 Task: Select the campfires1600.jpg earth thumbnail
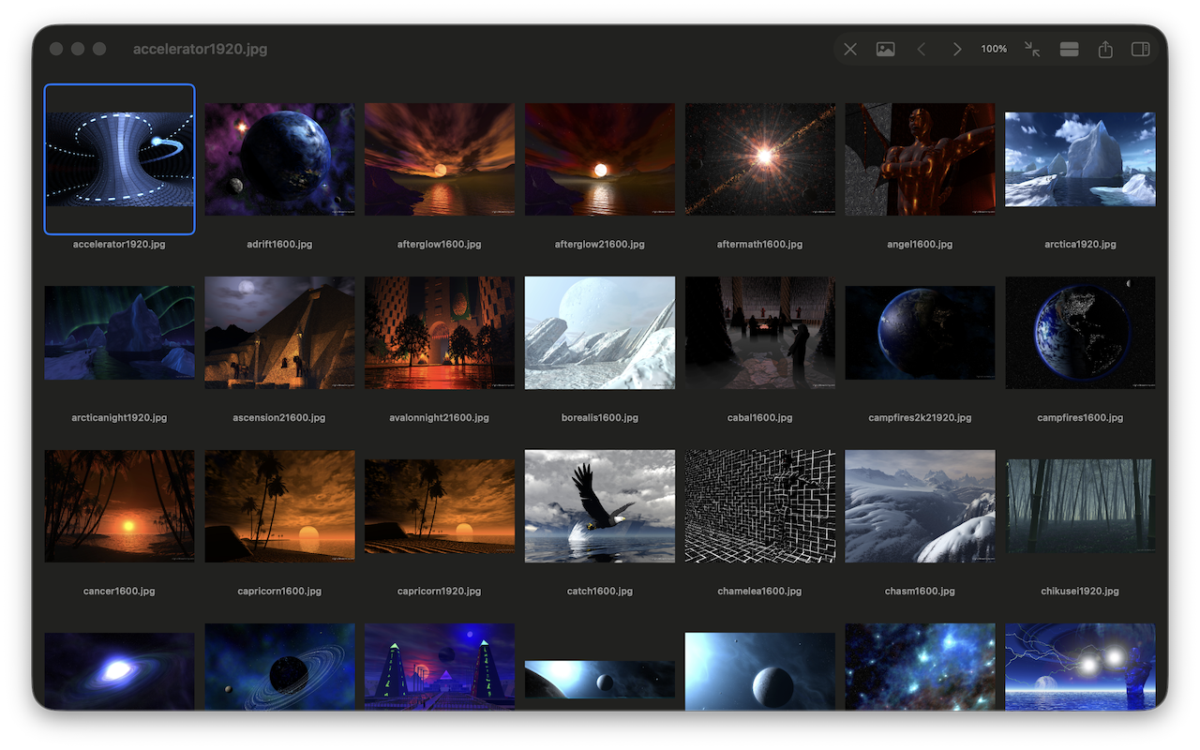click(x=1080, y=333)
